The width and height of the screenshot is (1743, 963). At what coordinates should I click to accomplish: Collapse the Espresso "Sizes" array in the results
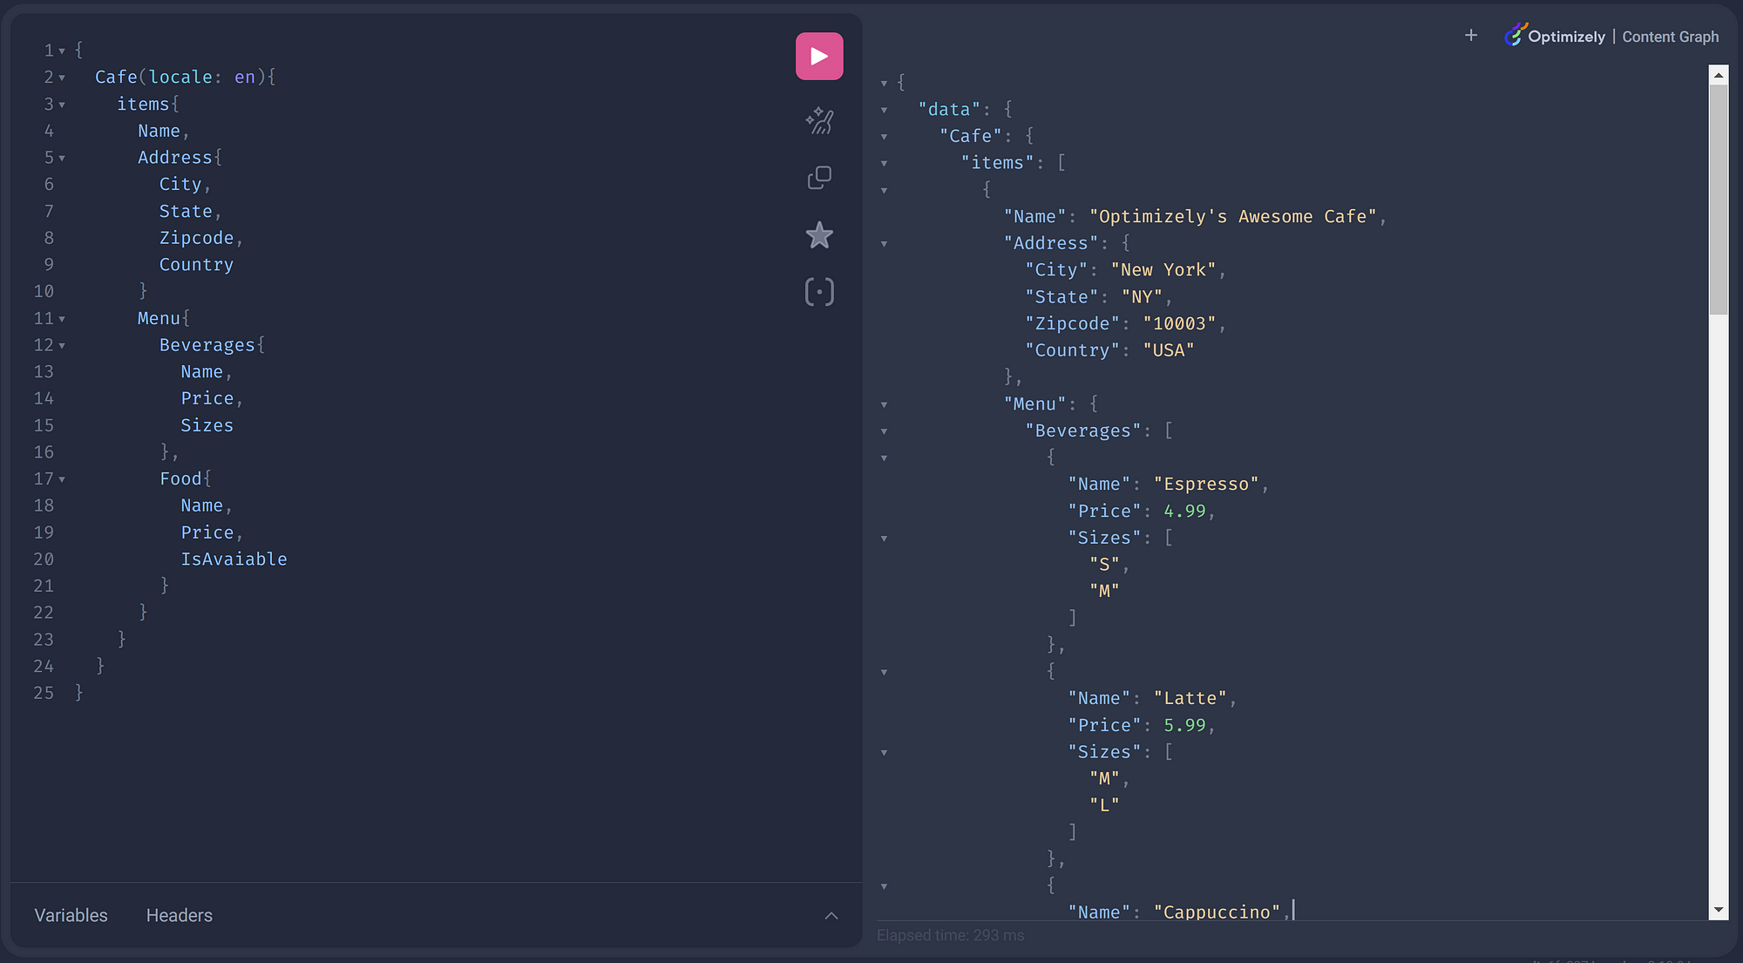coord(884,539)
